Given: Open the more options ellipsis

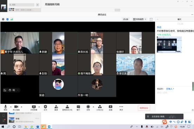Looking at the screenshot, I should click(121, 108).
